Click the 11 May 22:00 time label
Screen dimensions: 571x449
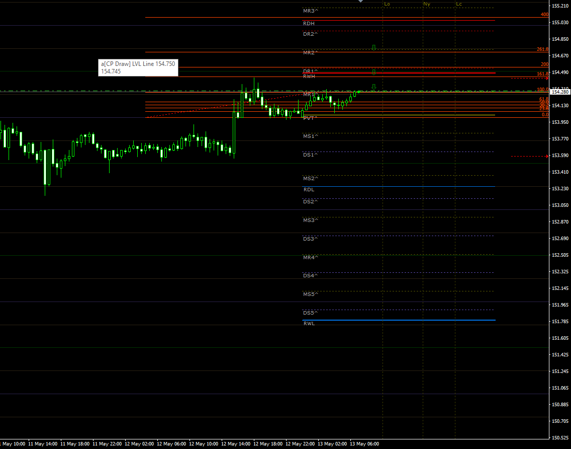click(x=107, y=444)
